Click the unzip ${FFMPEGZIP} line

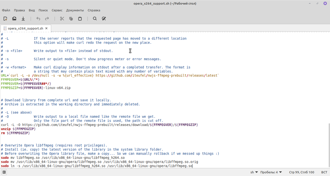coord(18,129)
